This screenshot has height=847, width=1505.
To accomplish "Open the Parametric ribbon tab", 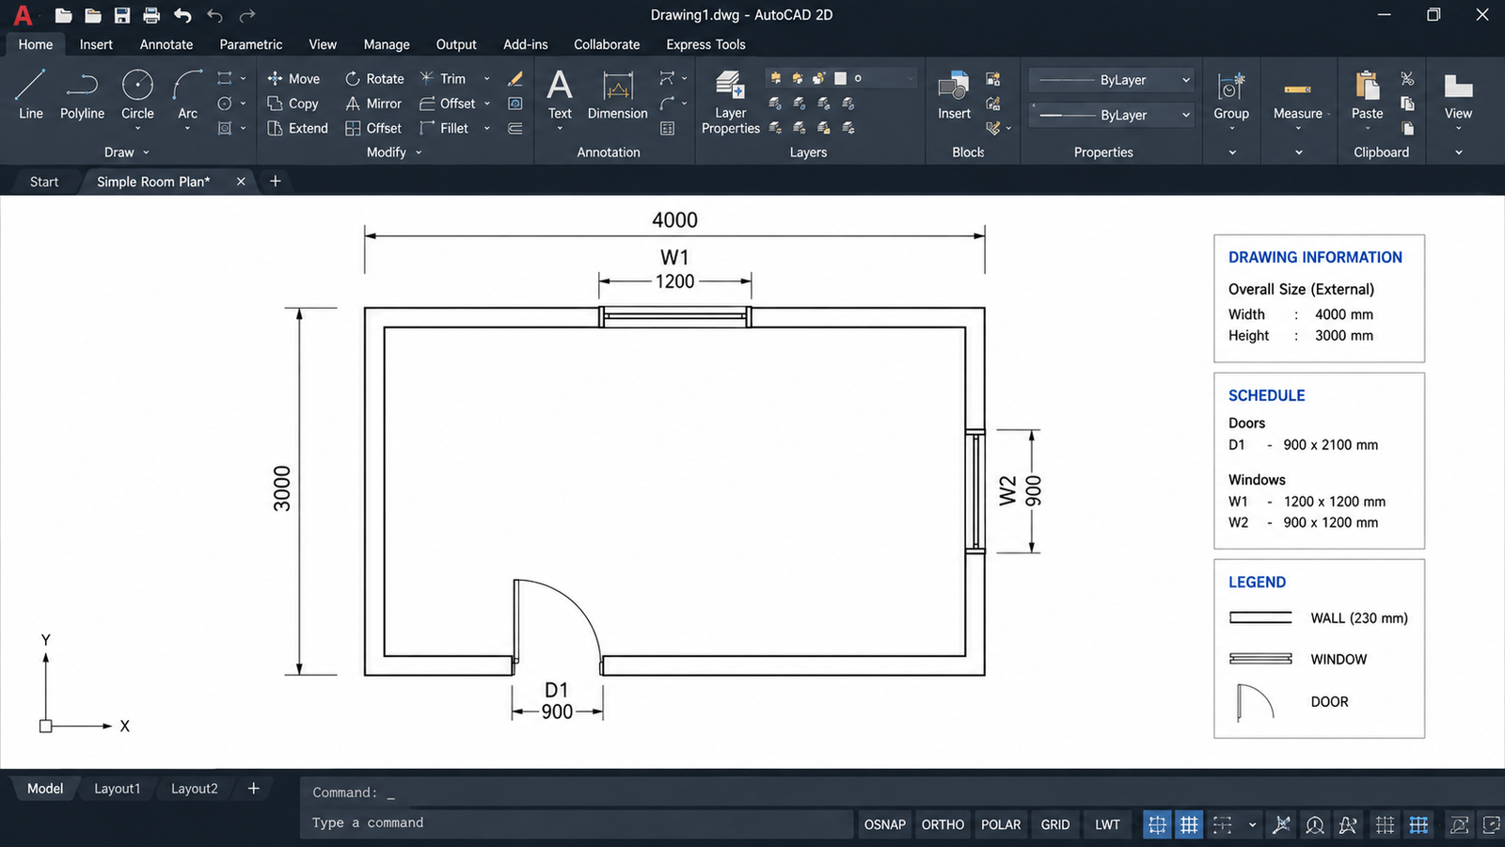I will (x=251, y=44).
